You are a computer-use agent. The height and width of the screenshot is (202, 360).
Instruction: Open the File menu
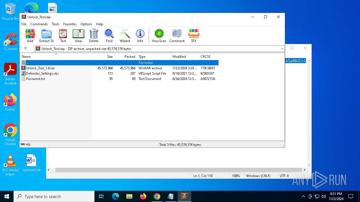pos(24,24)
